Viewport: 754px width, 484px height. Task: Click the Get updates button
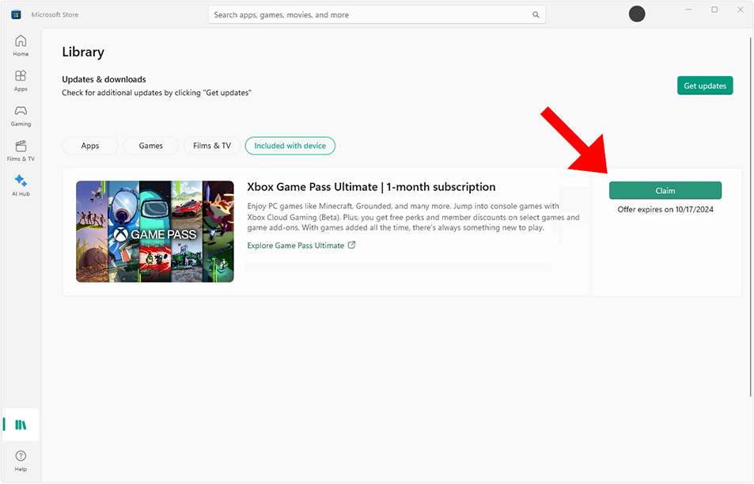coord(705,86)
